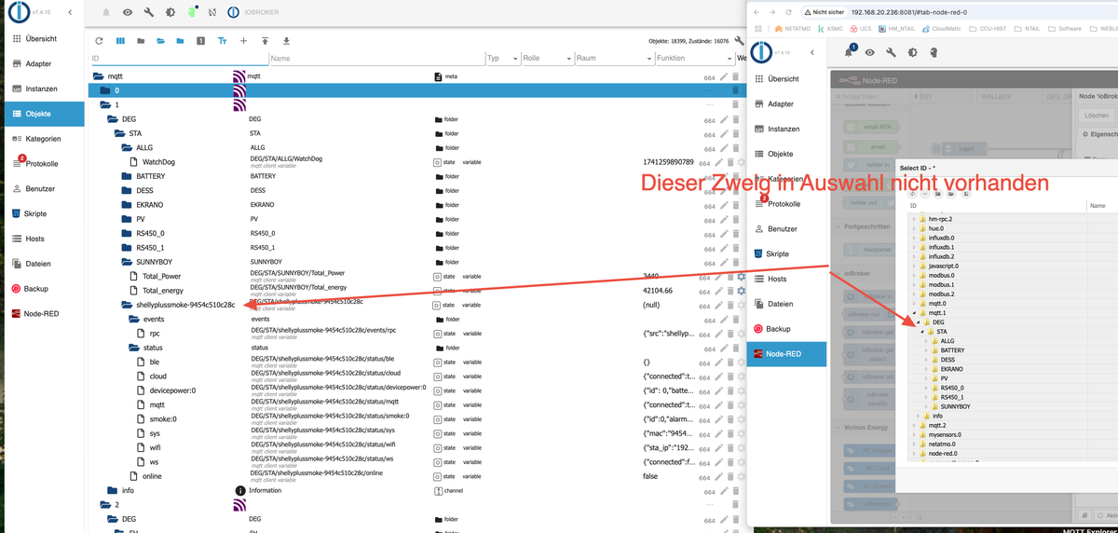Filter by ID input field

[178, 58]
